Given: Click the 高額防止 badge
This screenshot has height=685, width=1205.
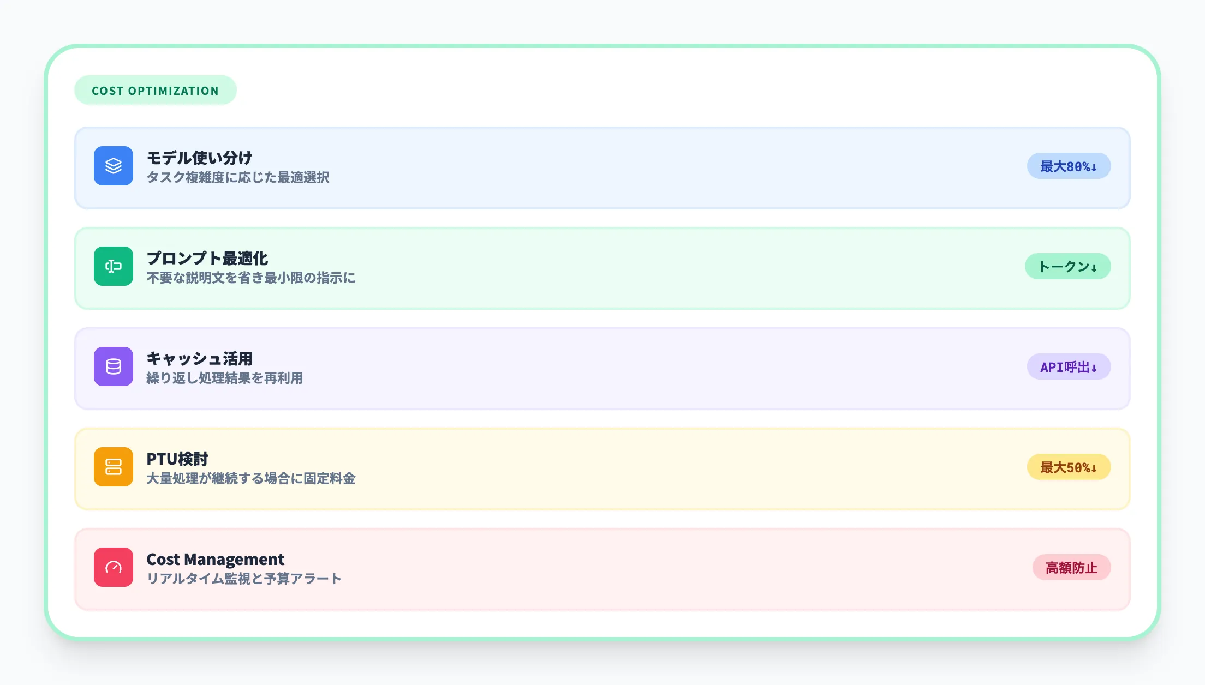Looking at the screenshot, I should (1071, 567).
